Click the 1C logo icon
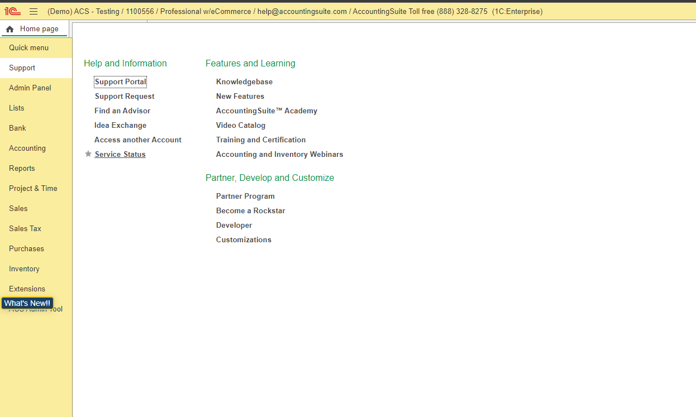Screen dimensions: 696x417 [x=12, y=11]
